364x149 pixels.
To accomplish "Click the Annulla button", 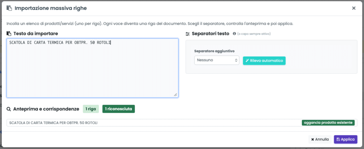I will (320, 139).
